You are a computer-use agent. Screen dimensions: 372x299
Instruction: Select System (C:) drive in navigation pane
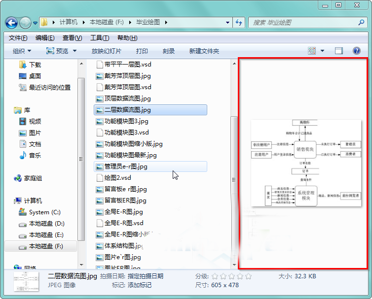click(x=45, y=212)
